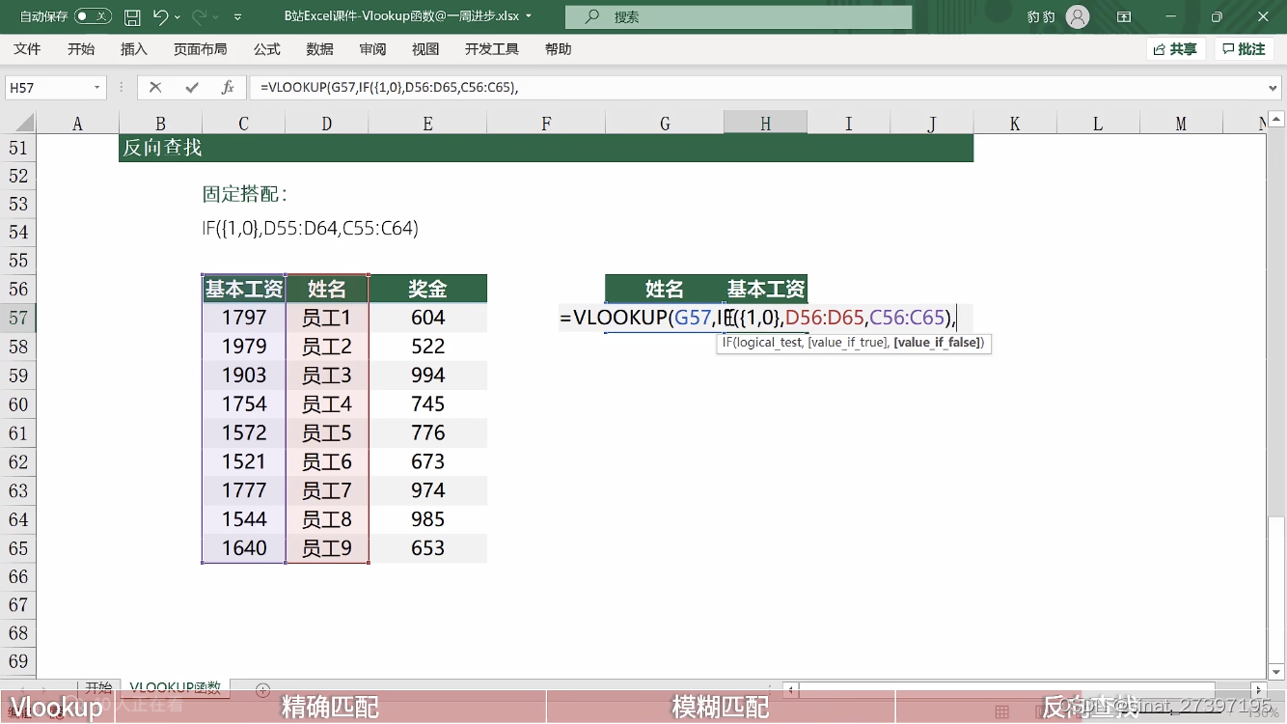Switch to the 公式 ribbon tab

(266, 49)
